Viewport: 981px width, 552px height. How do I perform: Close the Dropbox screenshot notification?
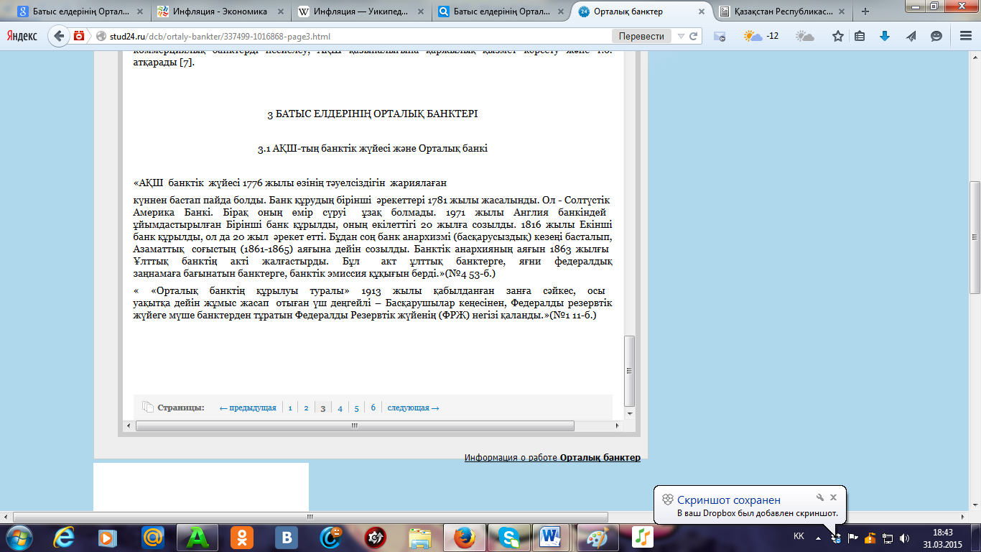(833, 497)
